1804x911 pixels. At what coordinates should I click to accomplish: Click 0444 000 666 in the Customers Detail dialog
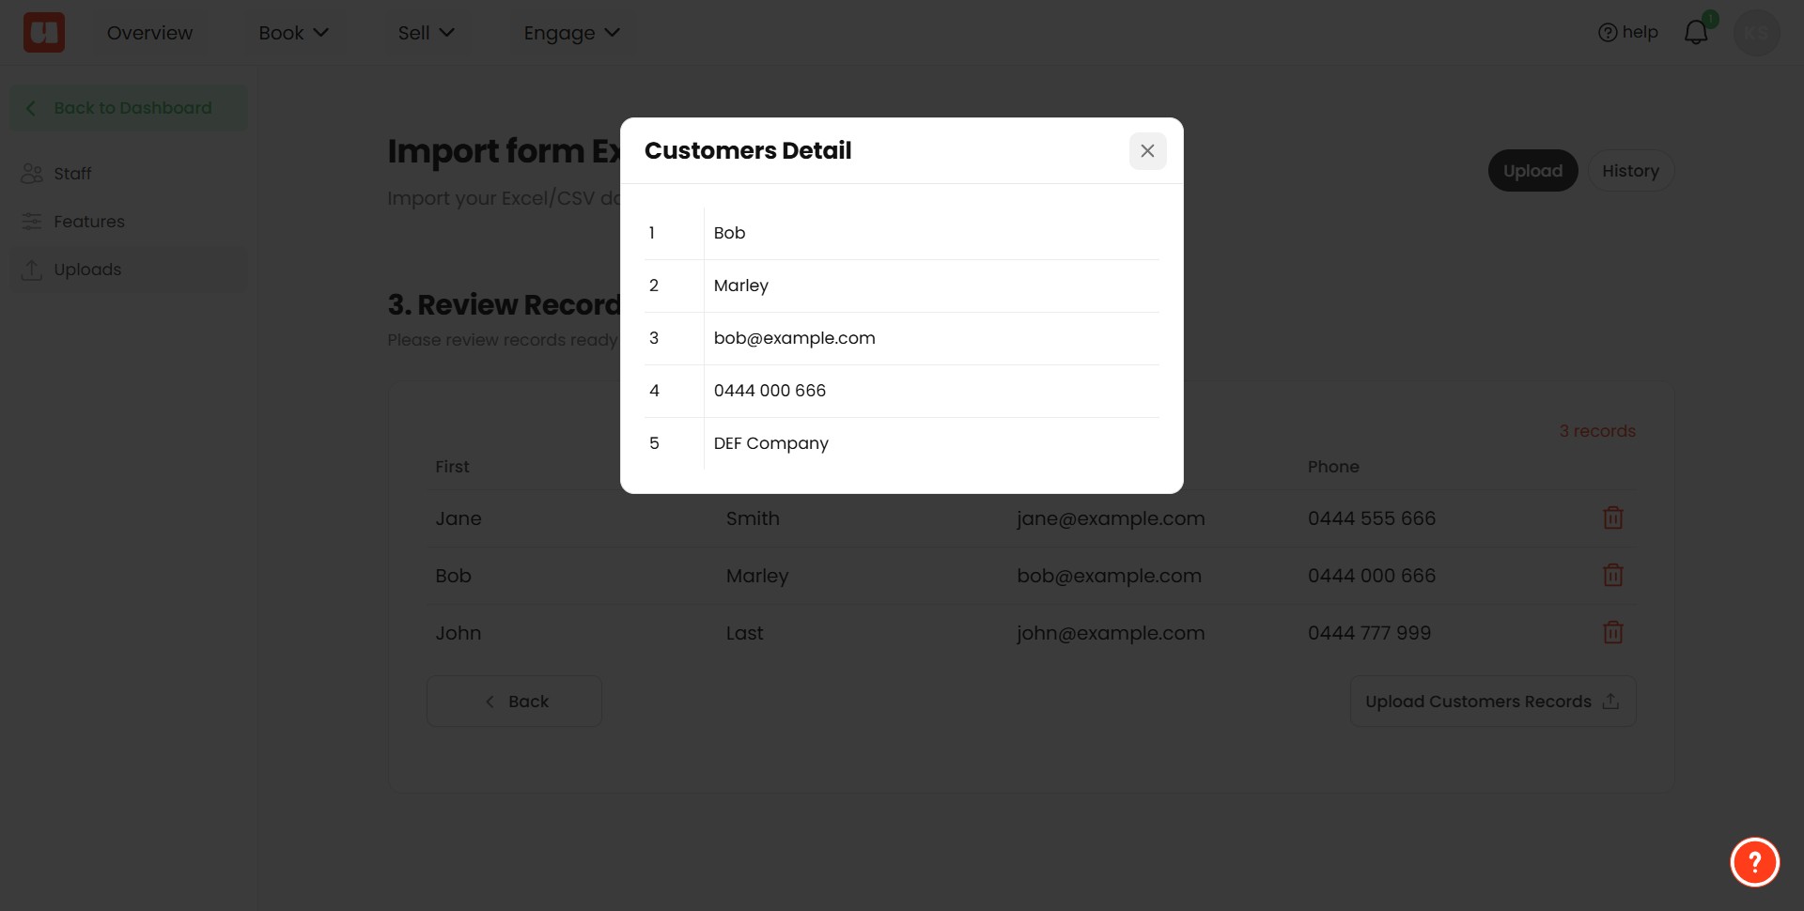770,391
